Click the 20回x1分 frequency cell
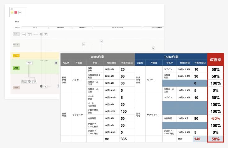Image resolution: width=228 pixels, height=148 pixels. coord(111,70)
